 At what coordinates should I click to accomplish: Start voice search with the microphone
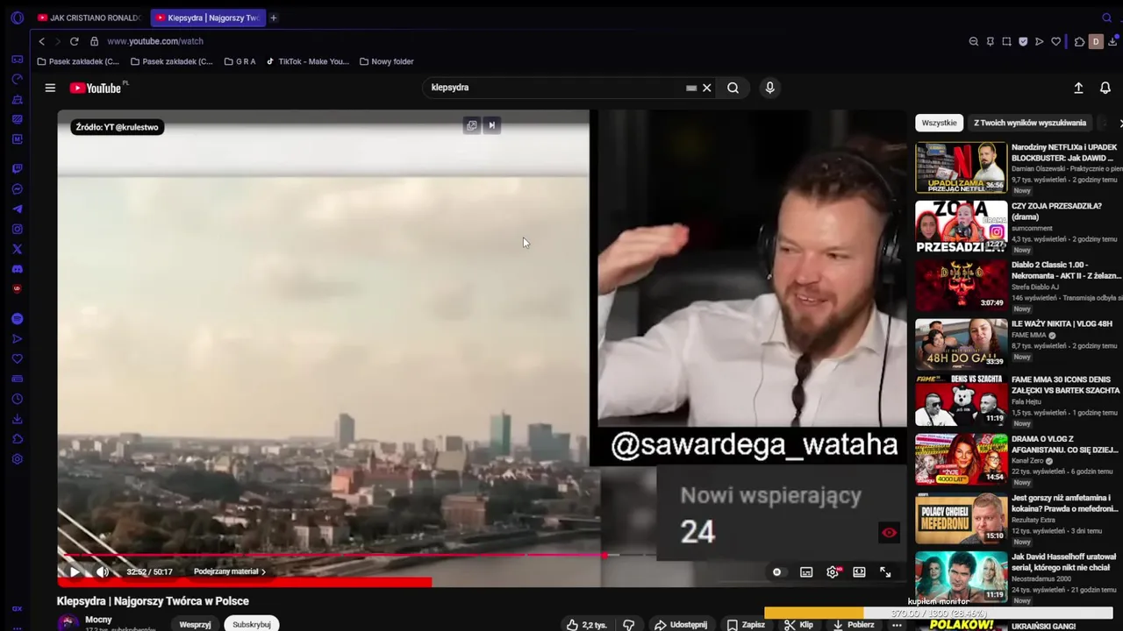point(769,88)
